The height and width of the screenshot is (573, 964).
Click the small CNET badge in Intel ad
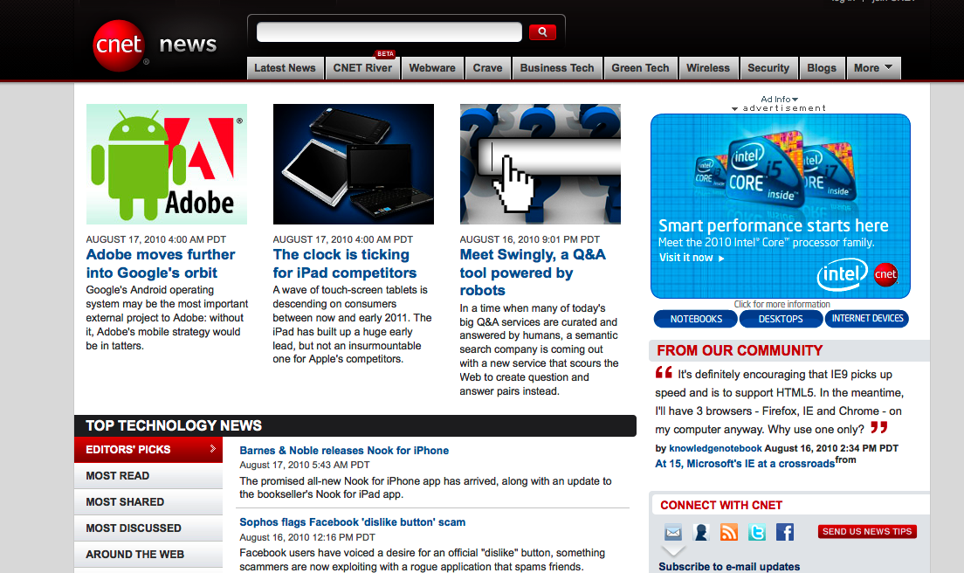click(x=885, y=274)
